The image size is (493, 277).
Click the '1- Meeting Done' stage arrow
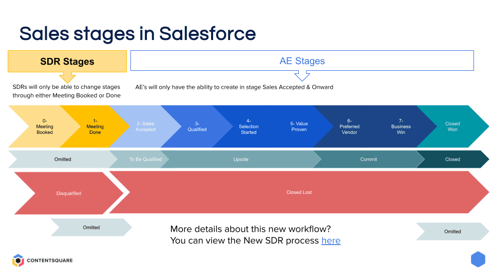click(95, 127)
